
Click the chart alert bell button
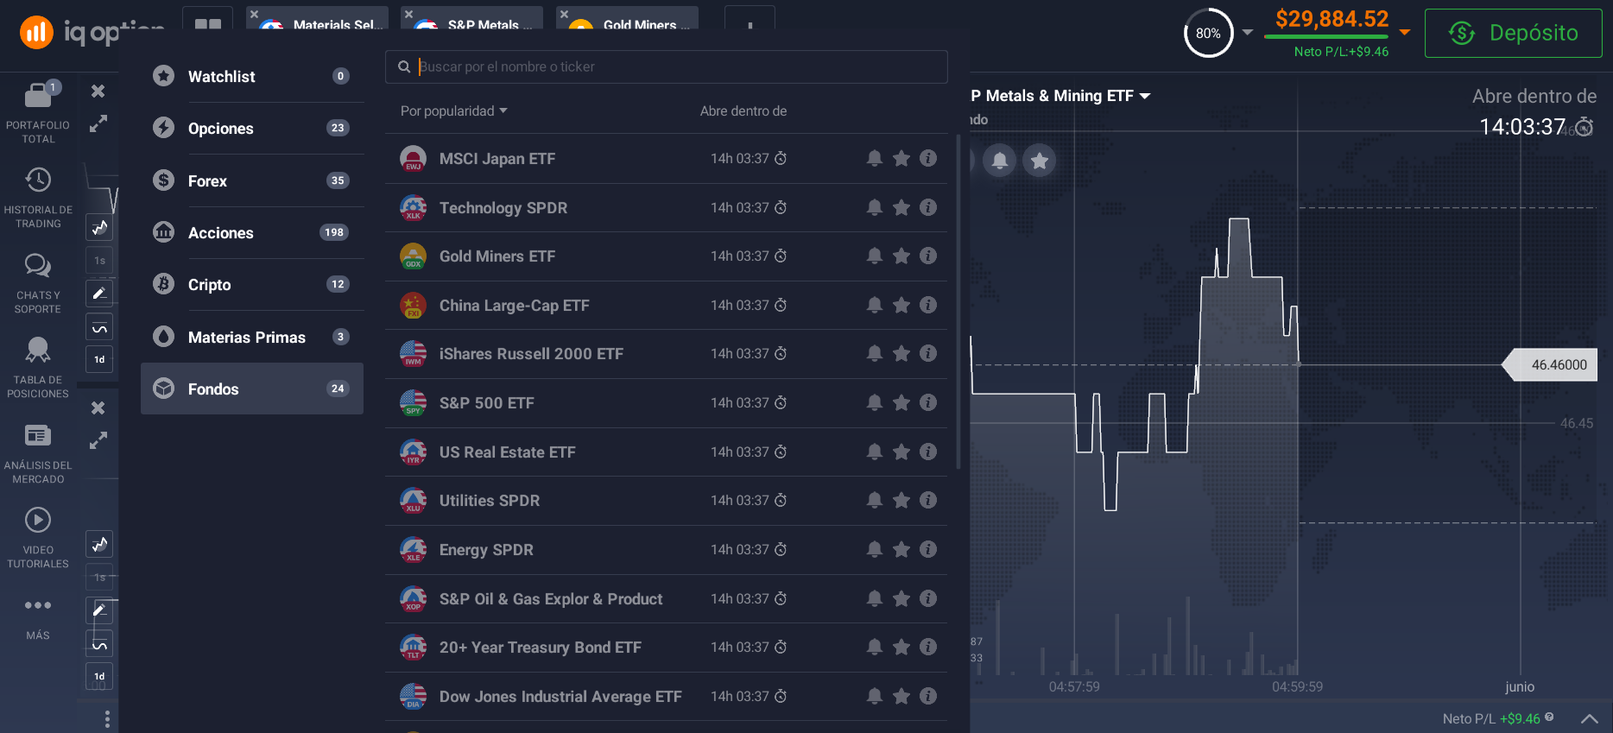[1000, 161]
